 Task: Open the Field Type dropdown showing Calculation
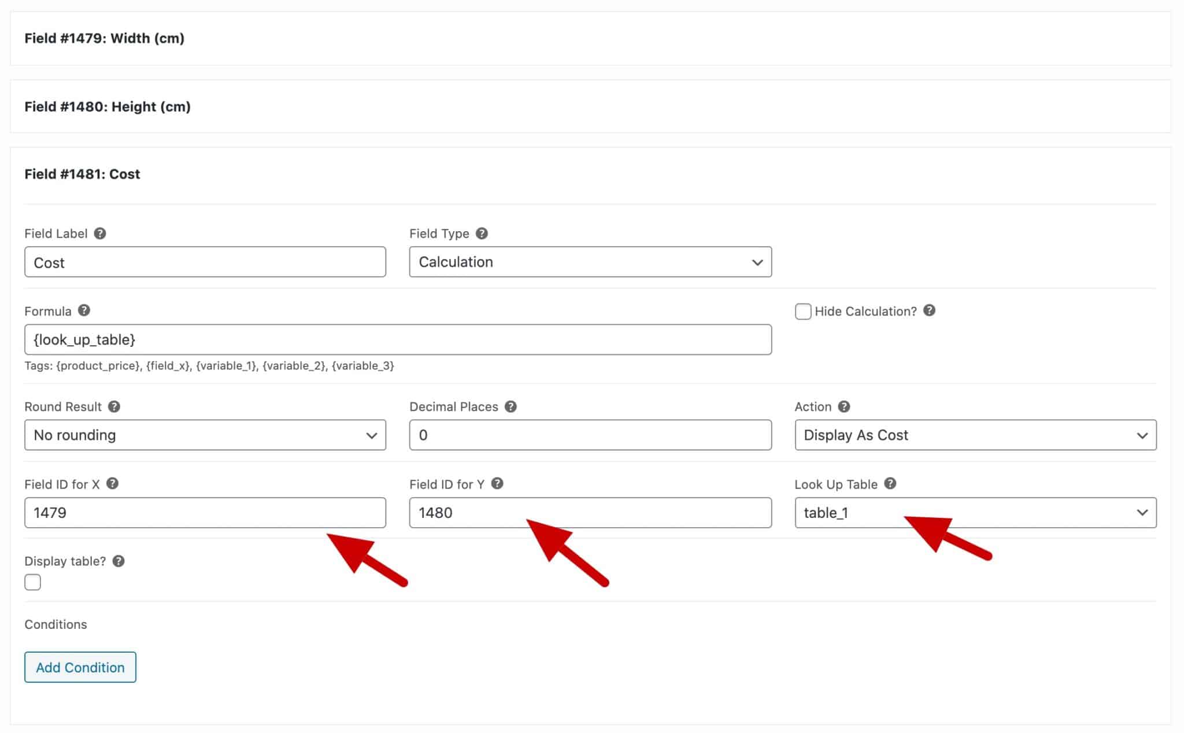(x=590, y=262)
